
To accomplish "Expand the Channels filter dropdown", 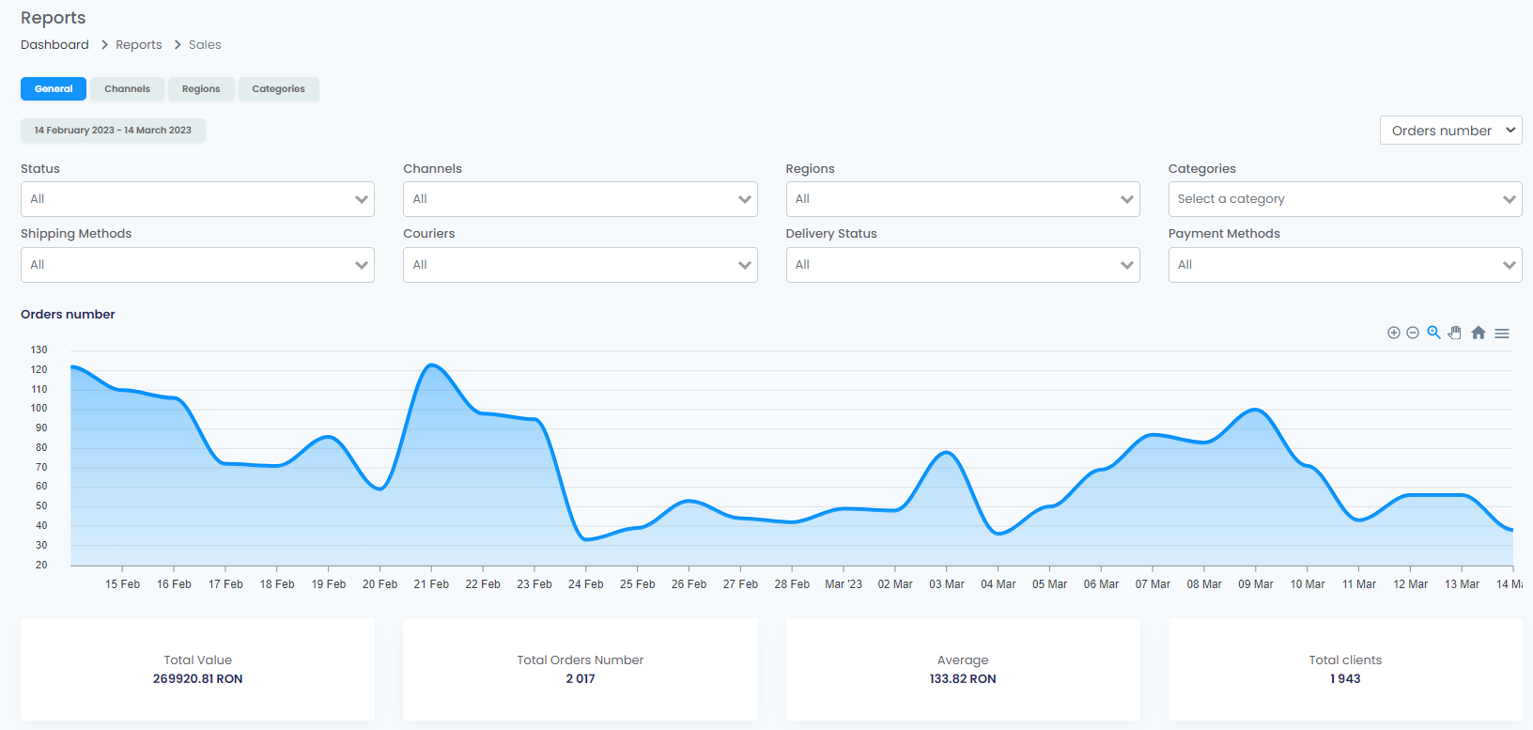I will coord(581,199).
